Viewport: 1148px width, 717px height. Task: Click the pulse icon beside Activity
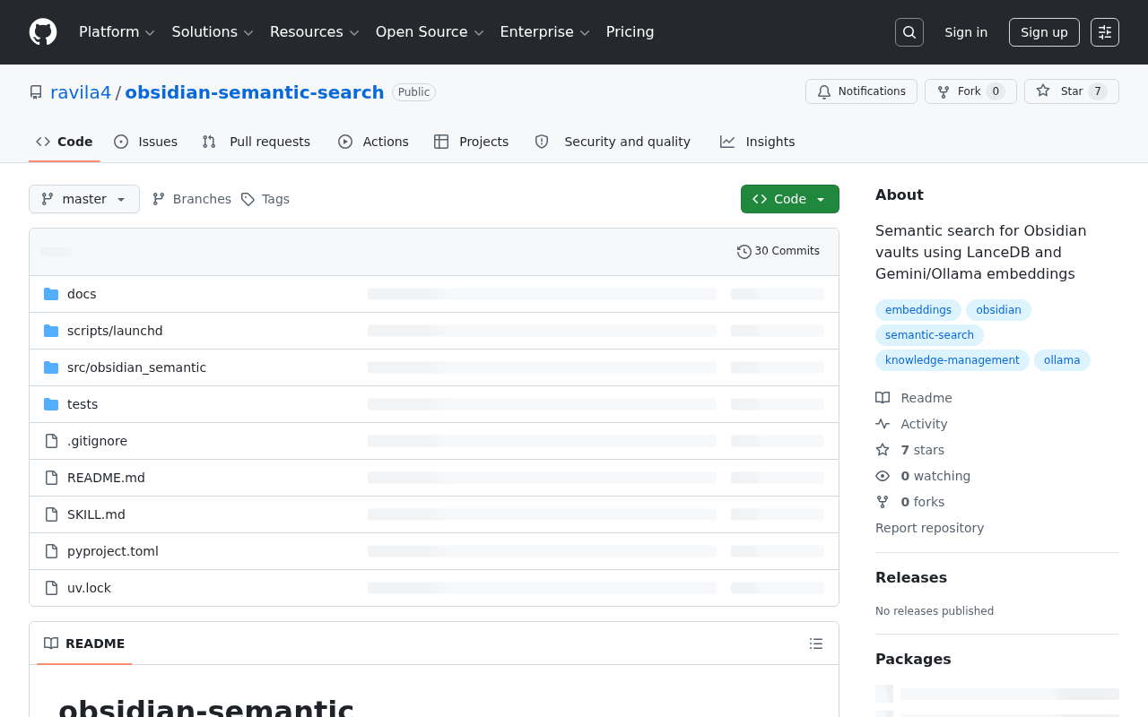point(883,424)
